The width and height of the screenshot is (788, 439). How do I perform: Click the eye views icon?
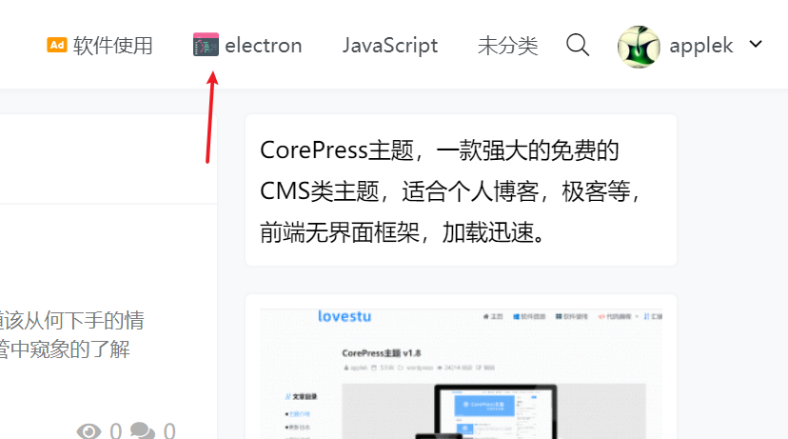[89, 431]
